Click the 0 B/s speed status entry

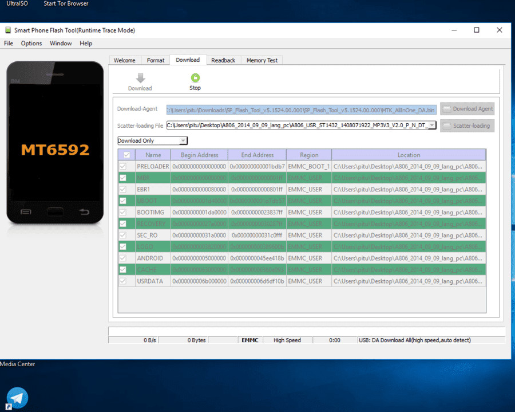133,340
